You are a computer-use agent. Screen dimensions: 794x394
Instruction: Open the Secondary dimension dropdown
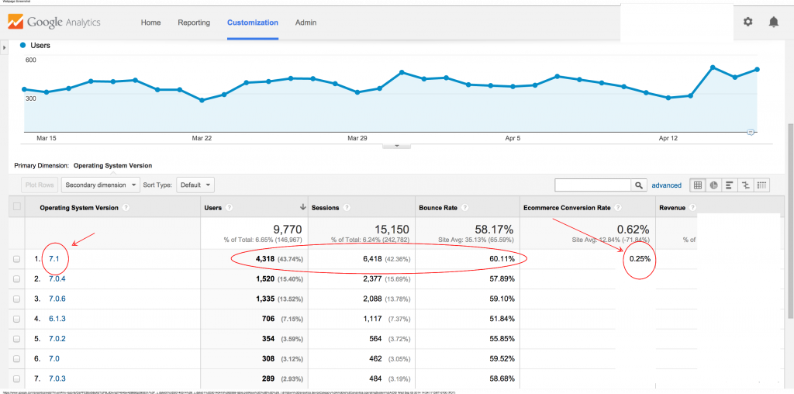101,185
